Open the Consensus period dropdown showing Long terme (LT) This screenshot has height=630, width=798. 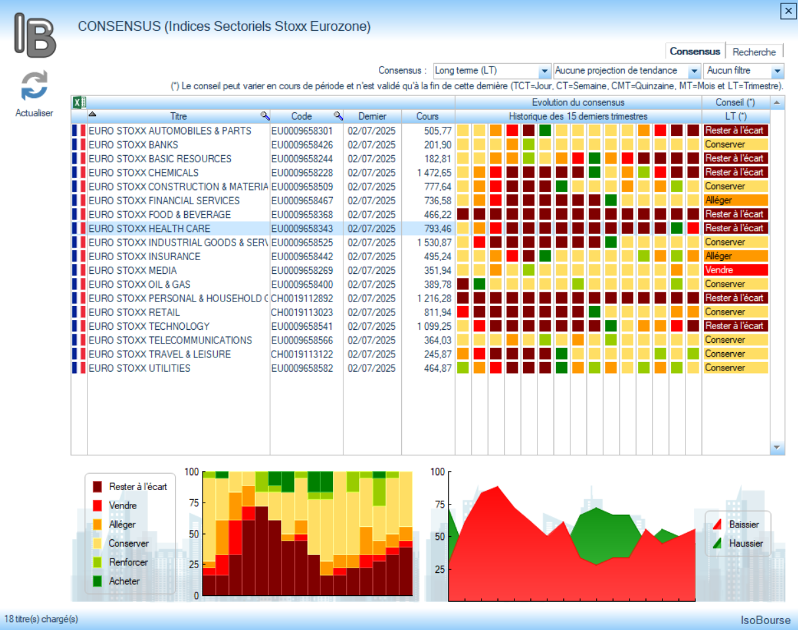(x=491, y=70)
